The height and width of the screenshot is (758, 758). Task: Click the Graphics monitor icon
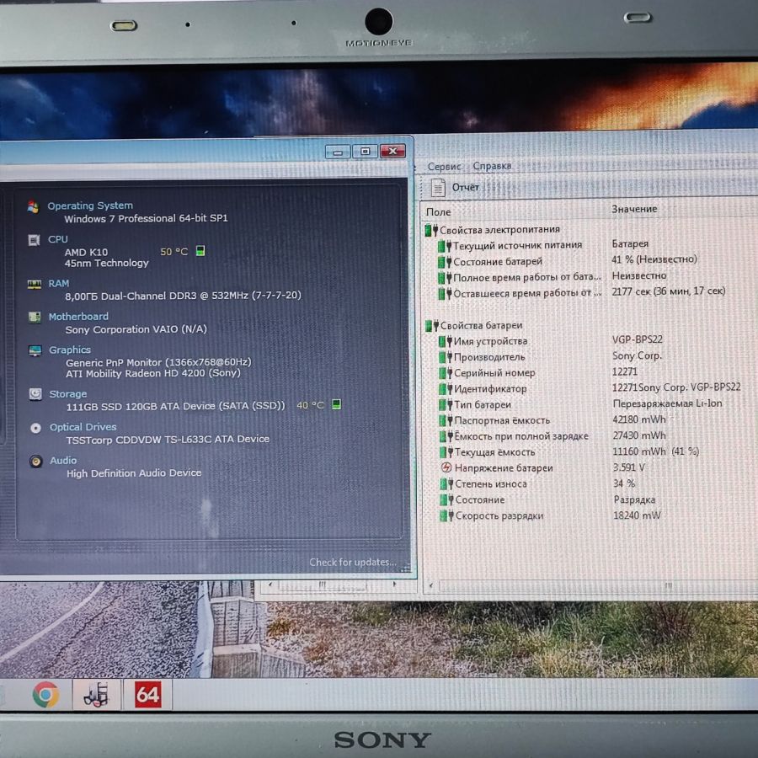click(x=35, y=350)
